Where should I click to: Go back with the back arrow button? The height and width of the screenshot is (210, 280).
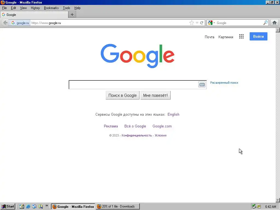[x=5, y=23]
